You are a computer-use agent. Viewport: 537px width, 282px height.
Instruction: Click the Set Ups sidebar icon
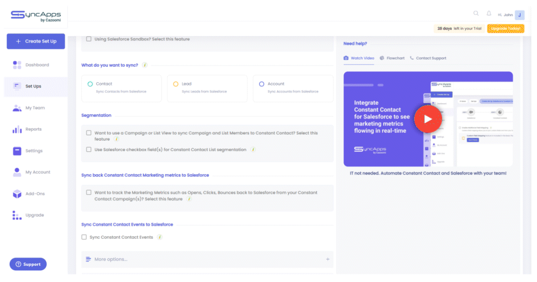[x=17, y=85]
